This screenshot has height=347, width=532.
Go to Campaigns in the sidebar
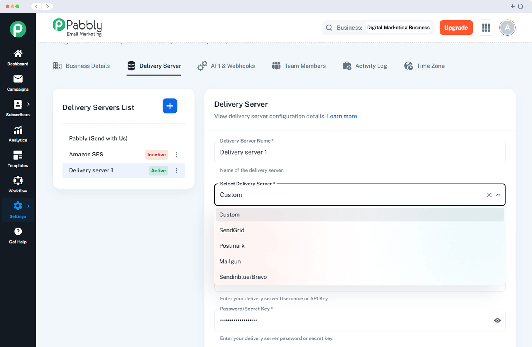point(18,83)
